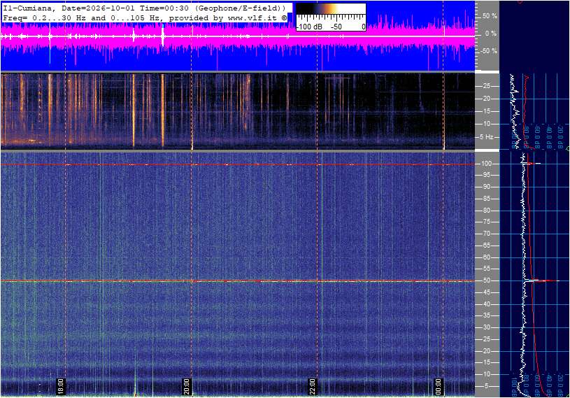Click the '-50' color scale label
Image resolution: width=570 pixels, height=398 pixels.
(336, 27)
